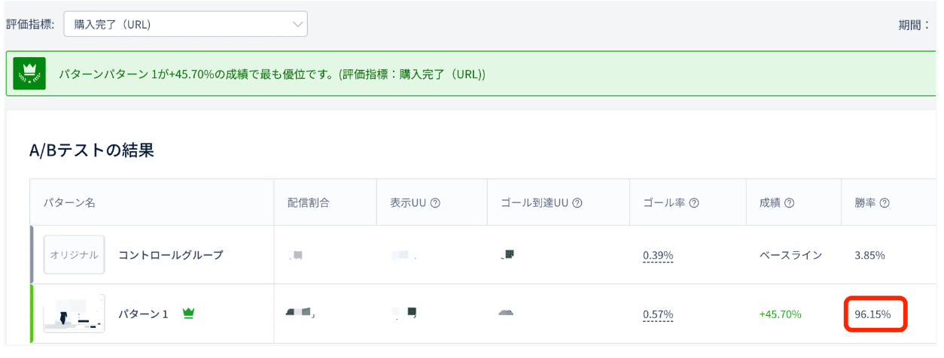The height and width of the screenshot is (358, 944).
Task: Open the help icon beside 勝率
Action: coord(885,202)
